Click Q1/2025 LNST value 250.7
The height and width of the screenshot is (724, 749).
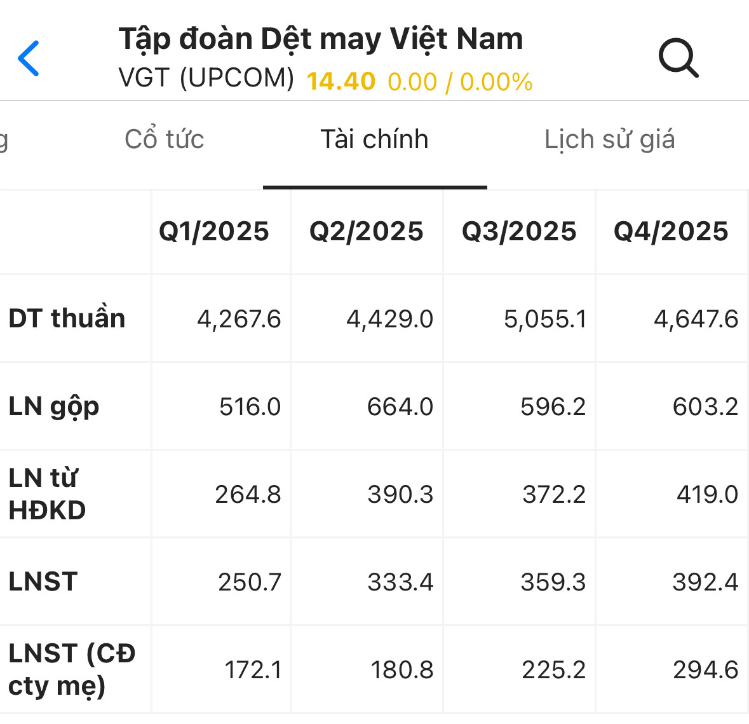tap(249, 582)
